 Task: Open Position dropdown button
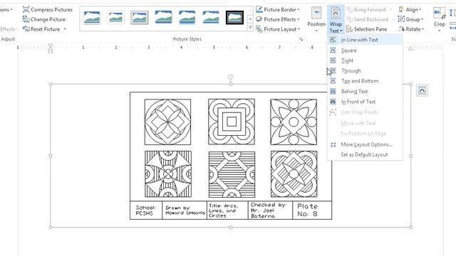click(316, 19)
